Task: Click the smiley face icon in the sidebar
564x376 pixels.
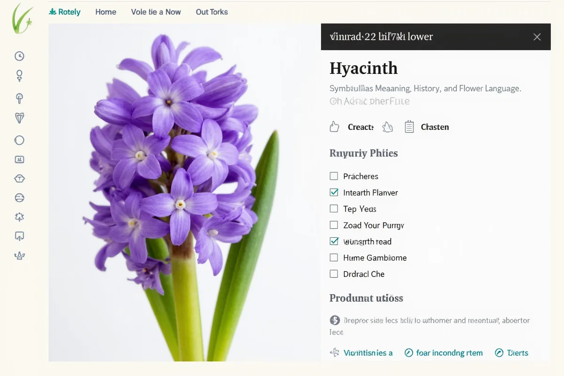Action: pyautogui.click(x=19, y=197)
